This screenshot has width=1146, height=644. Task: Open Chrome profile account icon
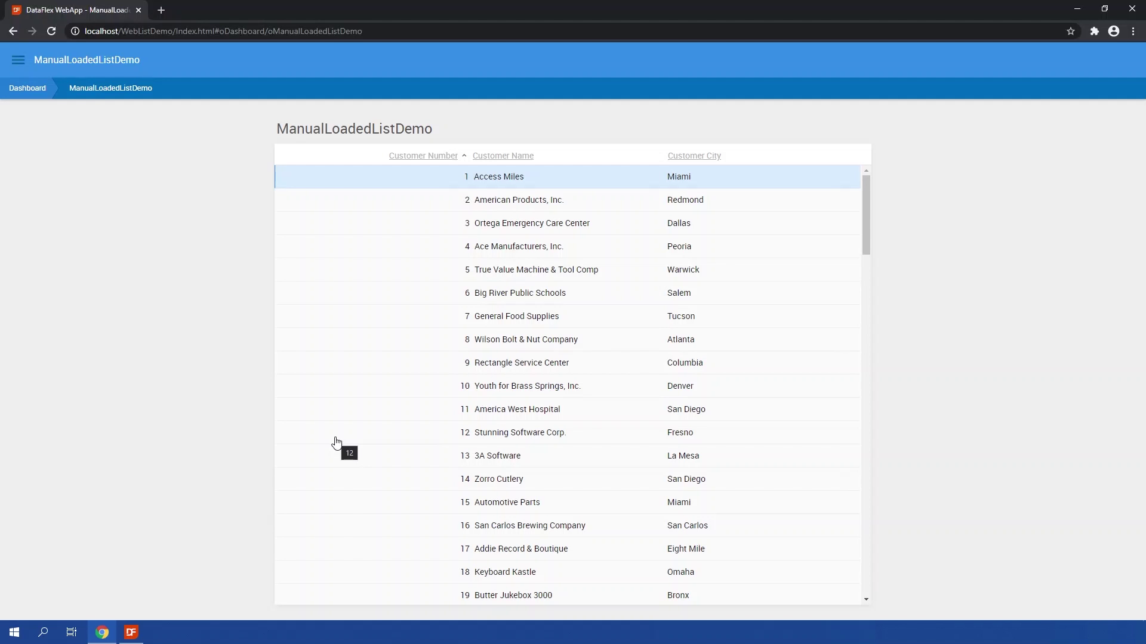[1114, 31]
